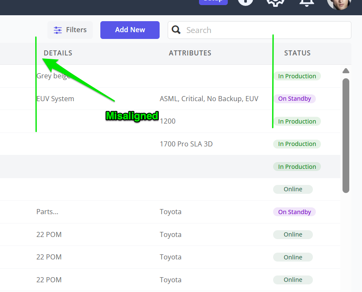
Task: Click In Production badge in 1700 Pro row
Action: click(x=297, y=144)
